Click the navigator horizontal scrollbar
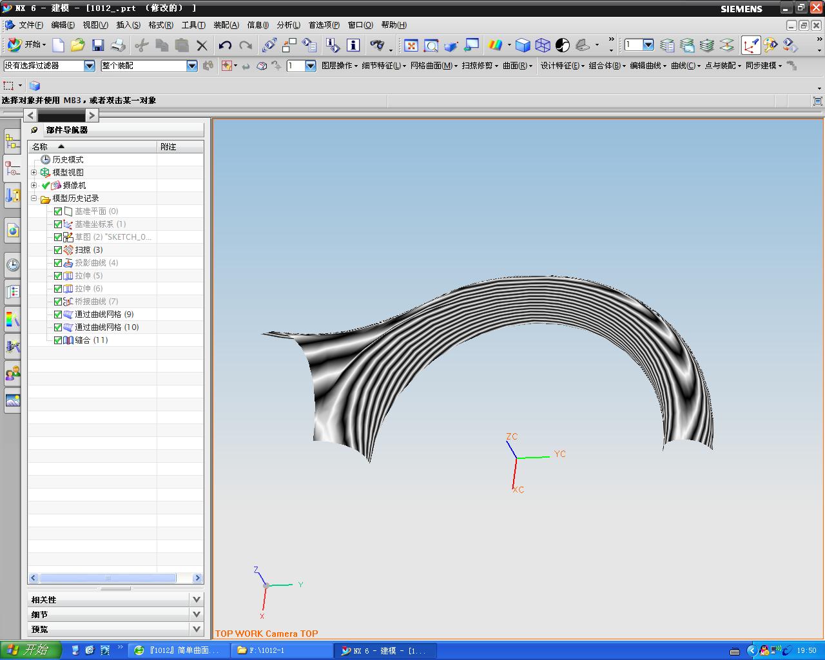The height and width of the screenshot is (660, 825). pyautogui.click(x=108, y=578)
